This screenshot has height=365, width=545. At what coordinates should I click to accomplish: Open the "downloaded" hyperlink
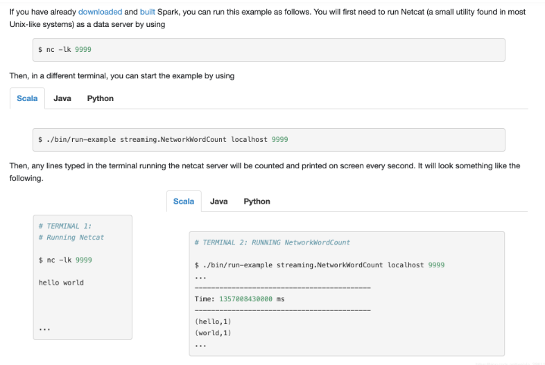[100, 12]
